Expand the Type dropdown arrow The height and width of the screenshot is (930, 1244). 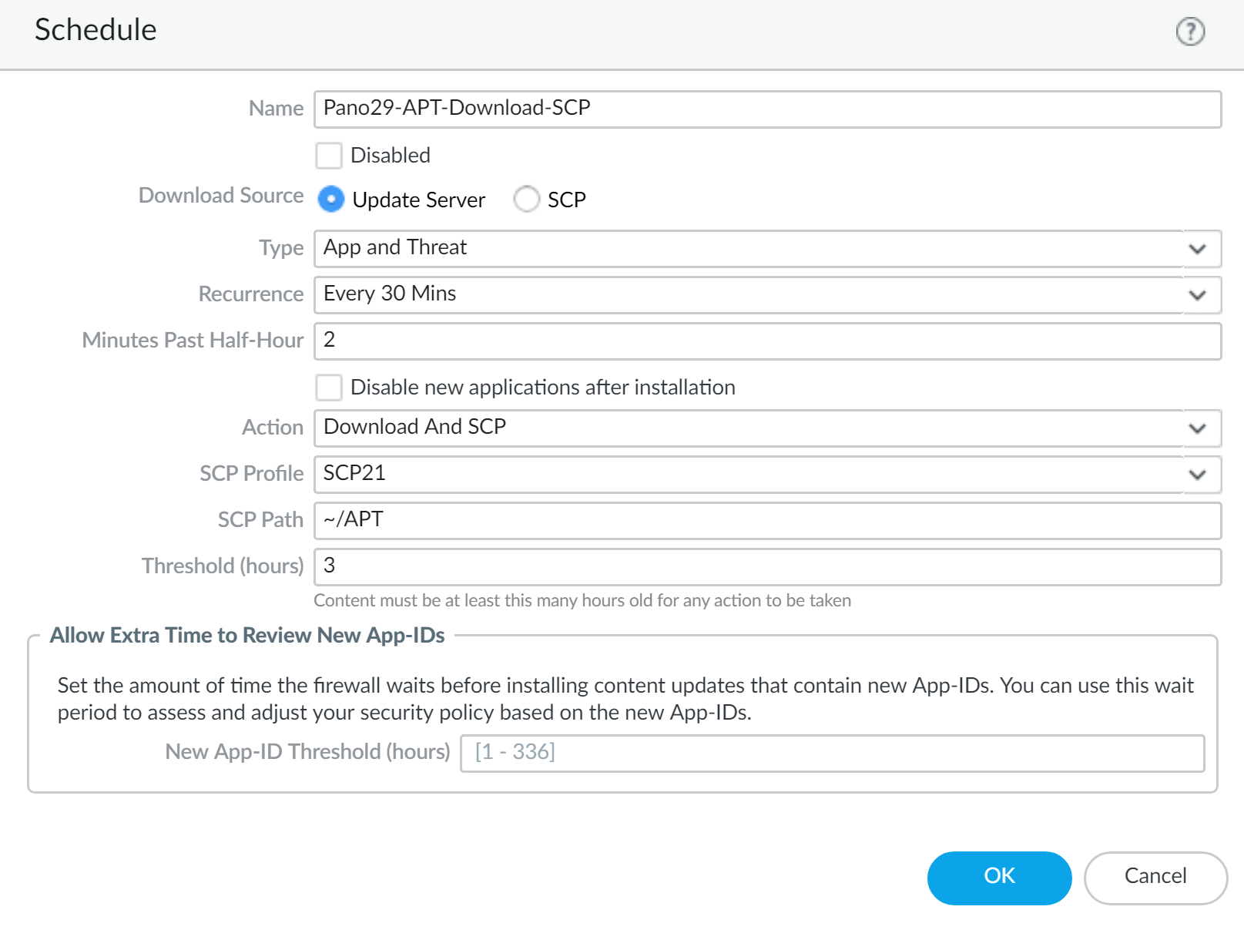click(x=1197, y=249)
